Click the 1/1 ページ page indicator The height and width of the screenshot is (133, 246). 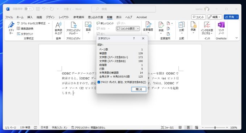10,128
